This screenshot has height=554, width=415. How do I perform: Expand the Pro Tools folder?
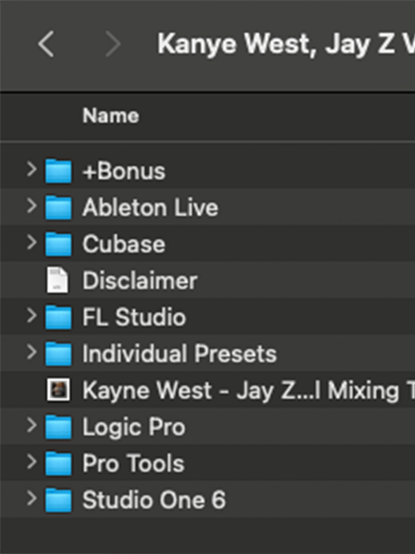(x=32, y=462)
